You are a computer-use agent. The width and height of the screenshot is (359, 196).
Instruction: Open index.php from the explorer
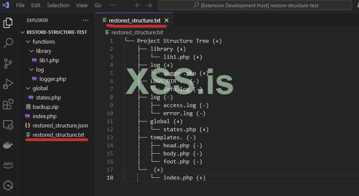45,116
